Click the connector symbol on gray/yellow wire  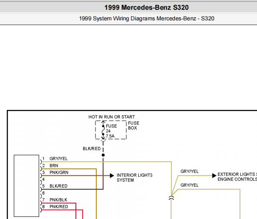pyautogui.click(x=171, y=198)
